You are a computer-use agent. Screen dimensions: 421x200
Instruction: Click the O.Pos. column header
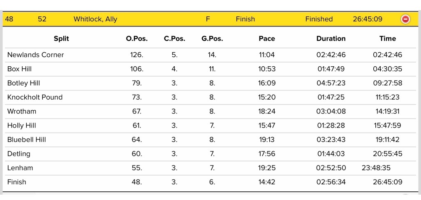click(x=136, y=39)
